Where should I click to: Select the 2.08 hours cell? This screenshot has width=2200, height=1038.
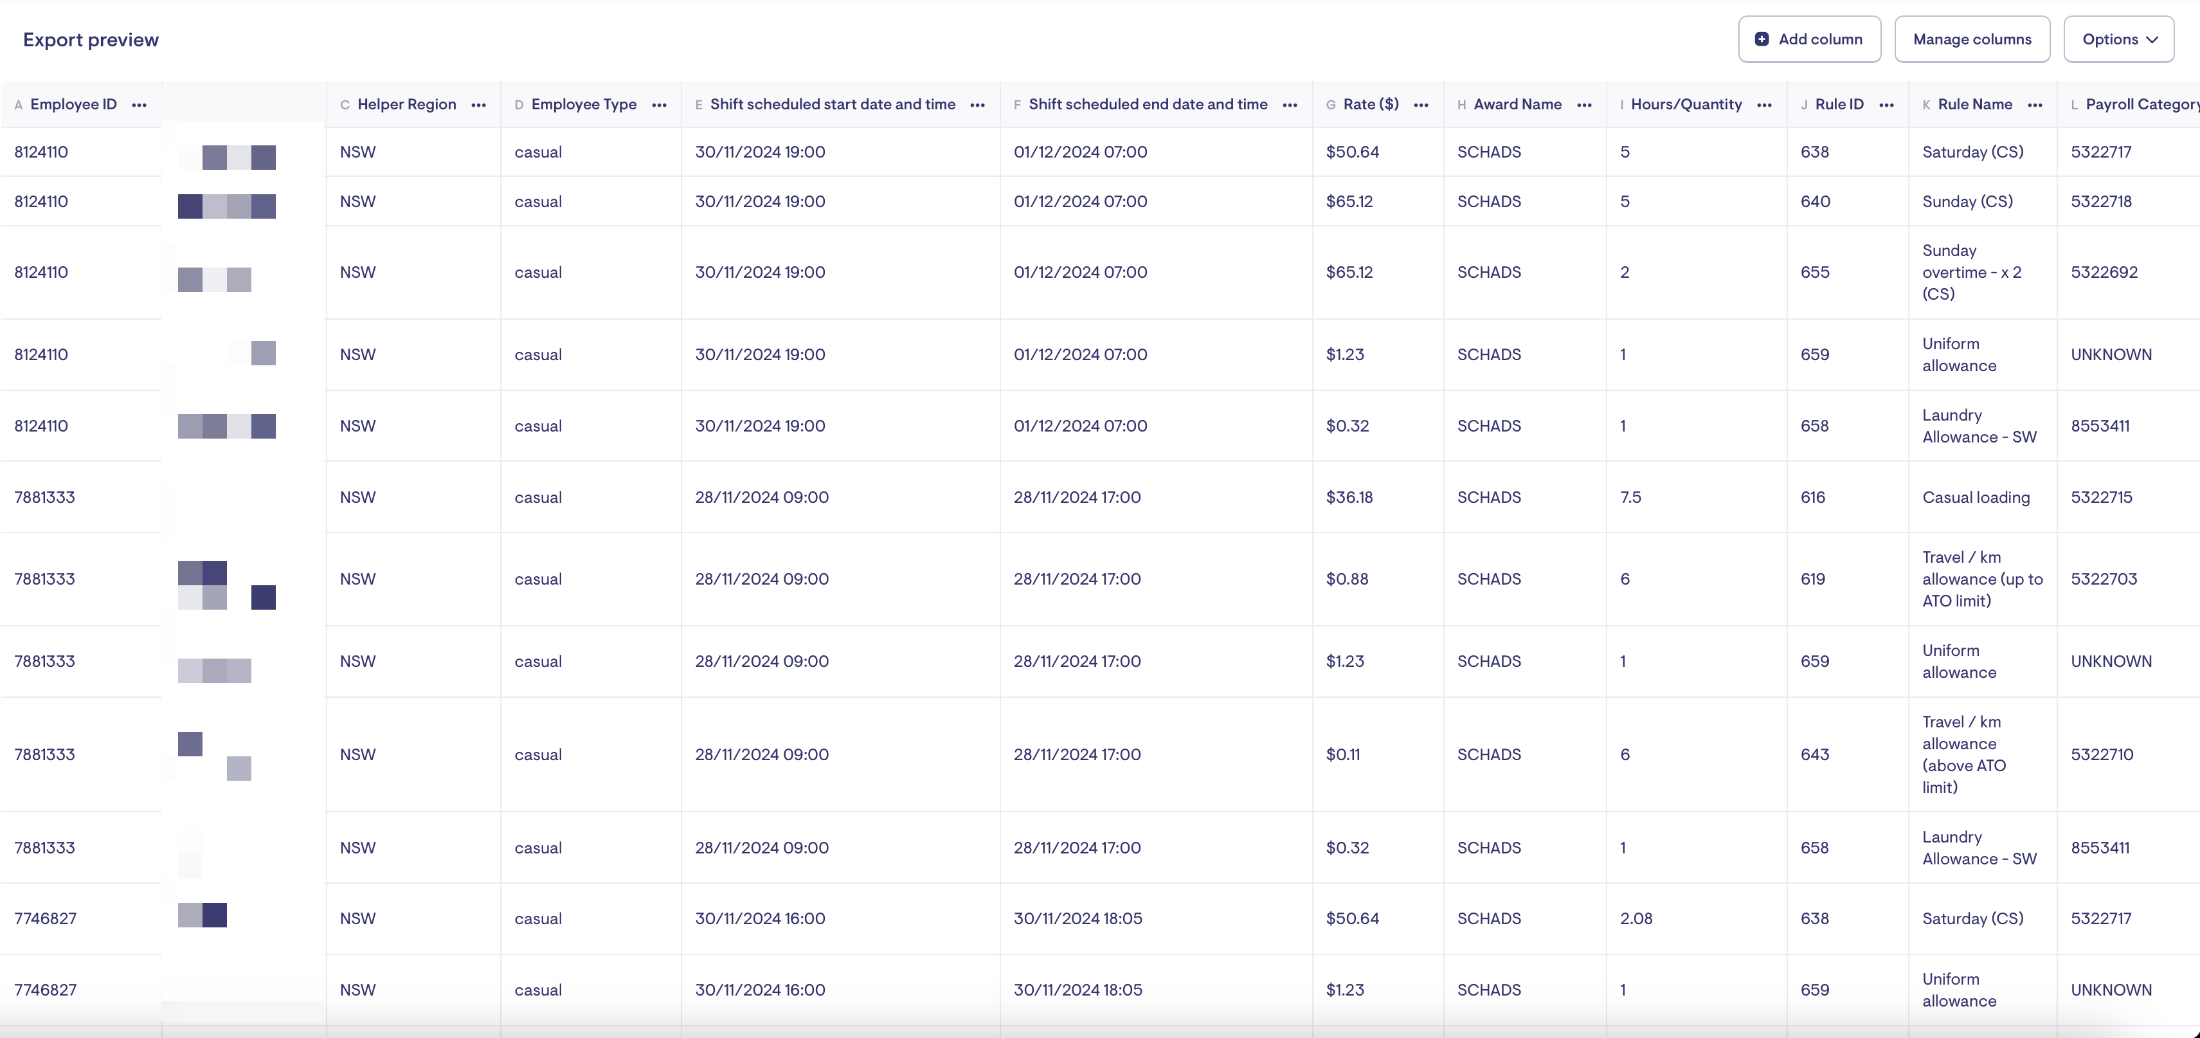[x=1636, y=918]
